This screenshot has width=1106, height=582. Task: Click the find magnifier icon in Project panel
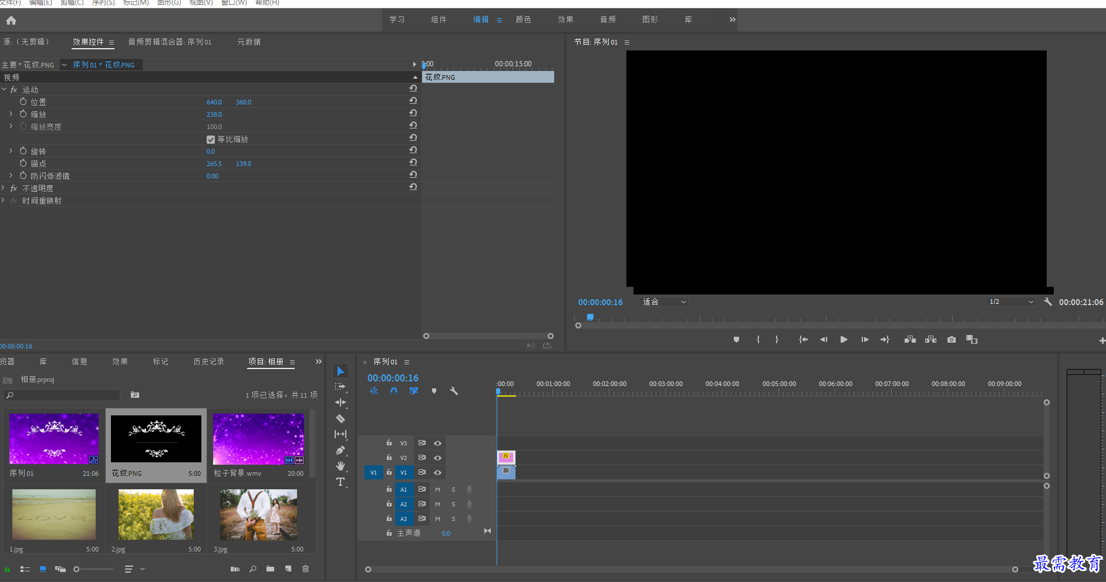(253, 569)
